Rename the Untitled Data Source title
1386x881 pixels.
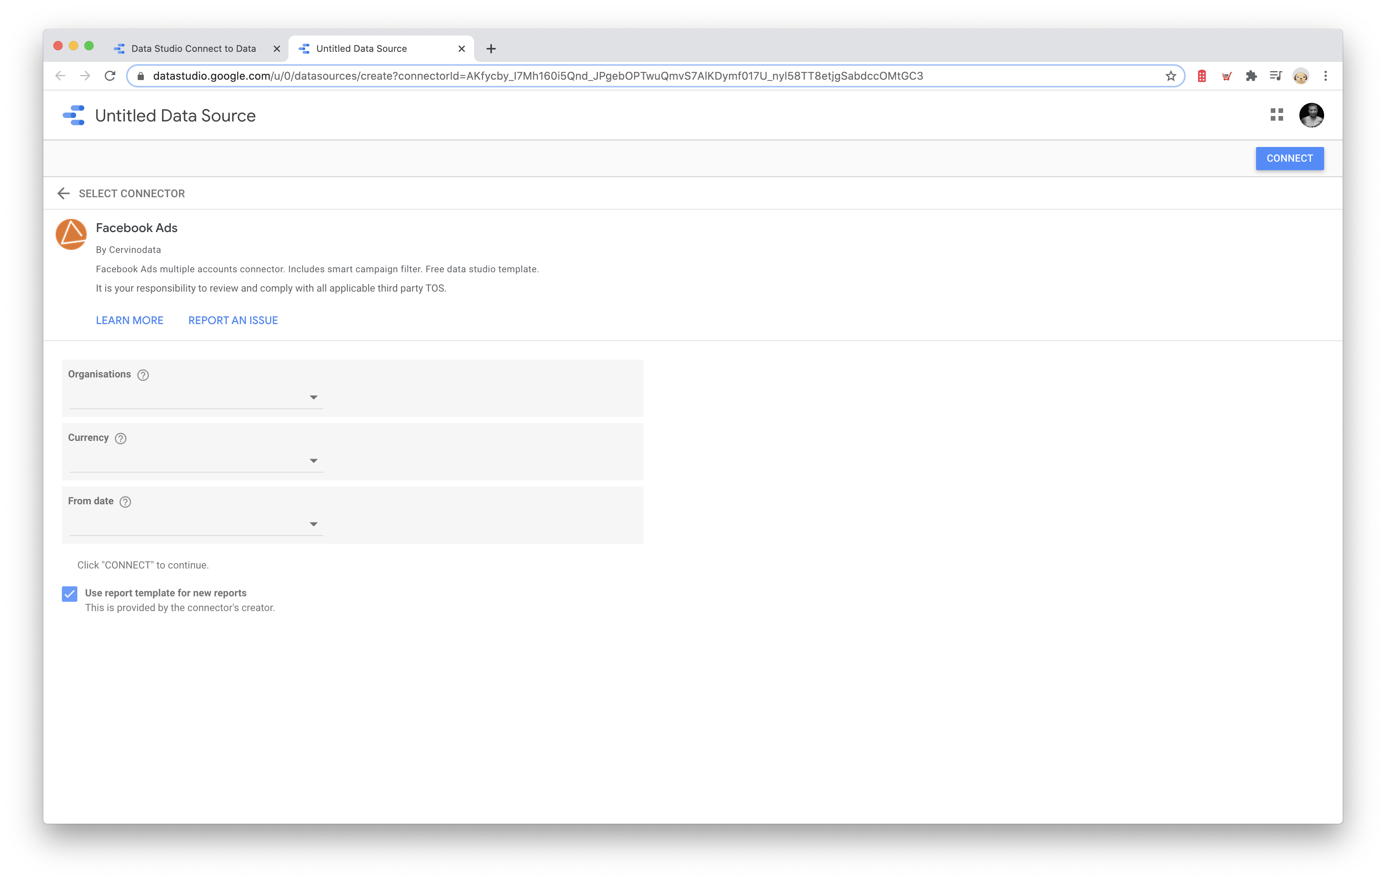(x=175, y=116)
